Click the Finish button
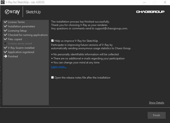 (x=156, y=115)
